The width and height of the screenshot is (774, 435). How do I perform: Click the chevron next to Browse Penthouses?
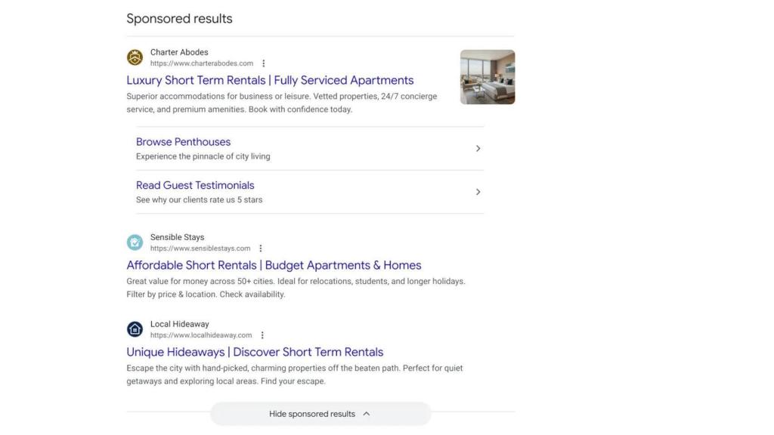click(x=478, y=148)
